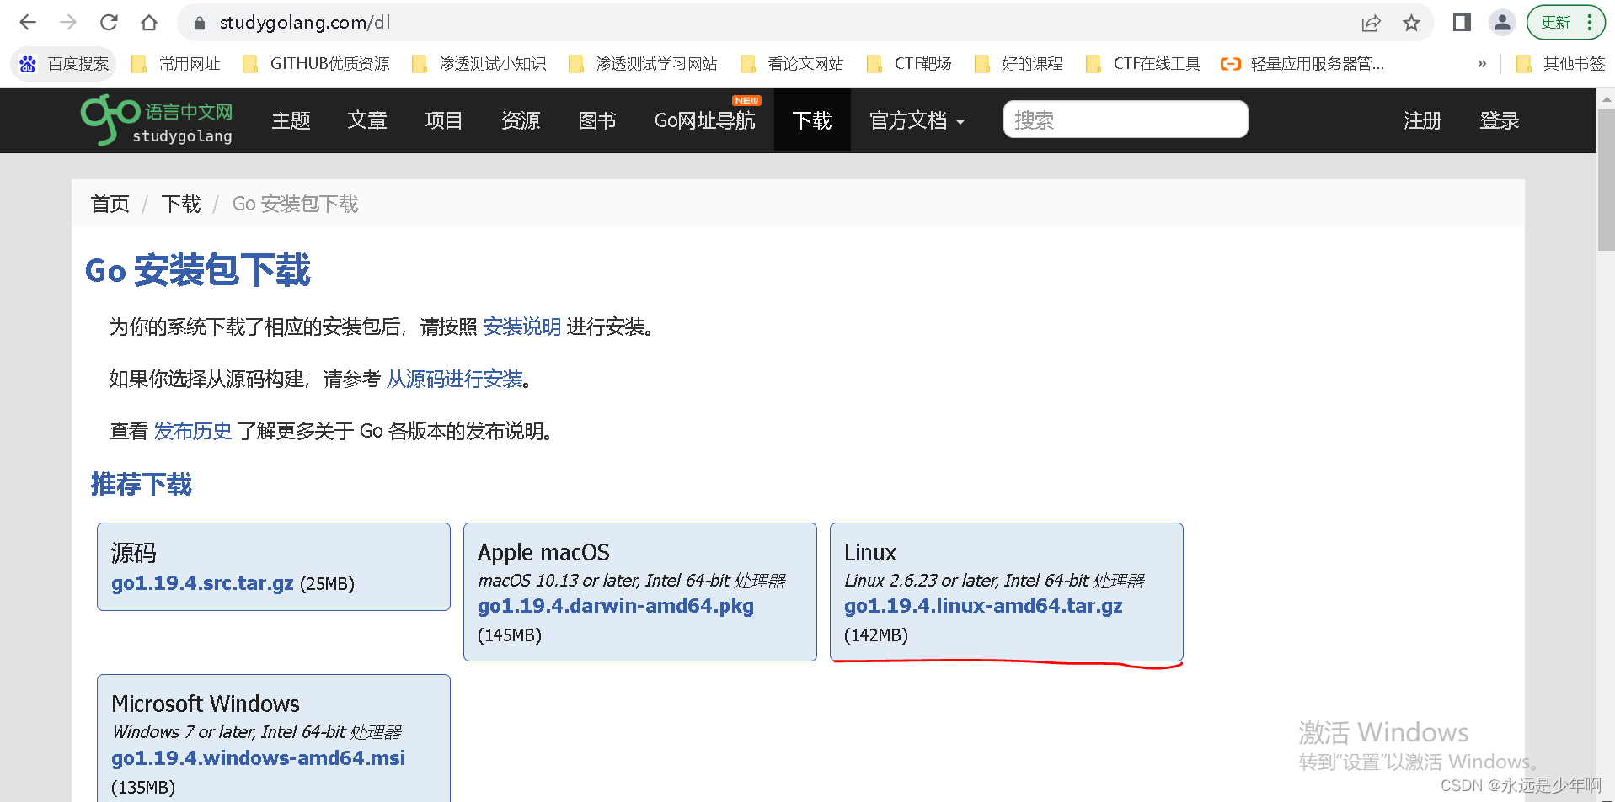1615x802 pixels.
Task: Bookmark this page with star icon
Action: (x=1412, y=24)
